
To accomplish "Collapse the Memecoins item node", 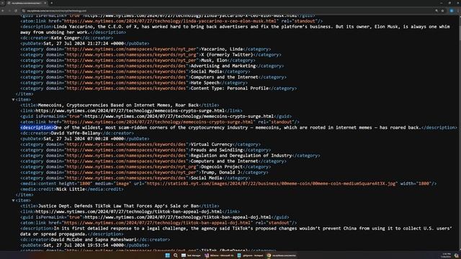I will point(13,99).
